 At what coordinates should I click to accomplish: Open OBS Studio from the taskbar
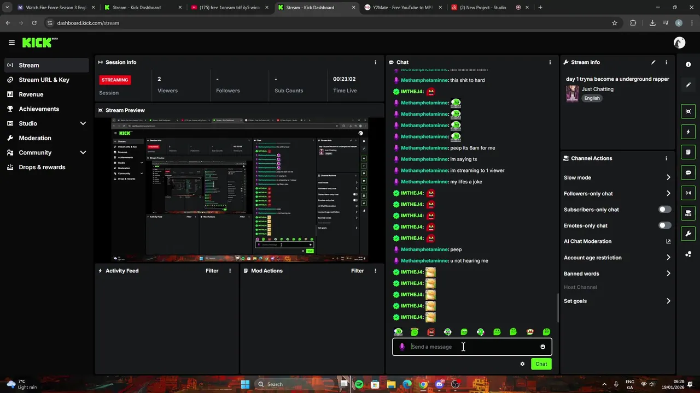(x=455, y=384)
